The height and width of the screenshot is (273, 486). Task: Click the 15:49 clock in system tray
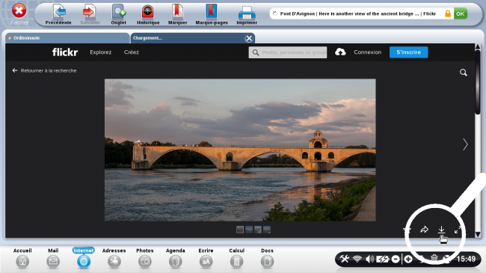point(466,259)
